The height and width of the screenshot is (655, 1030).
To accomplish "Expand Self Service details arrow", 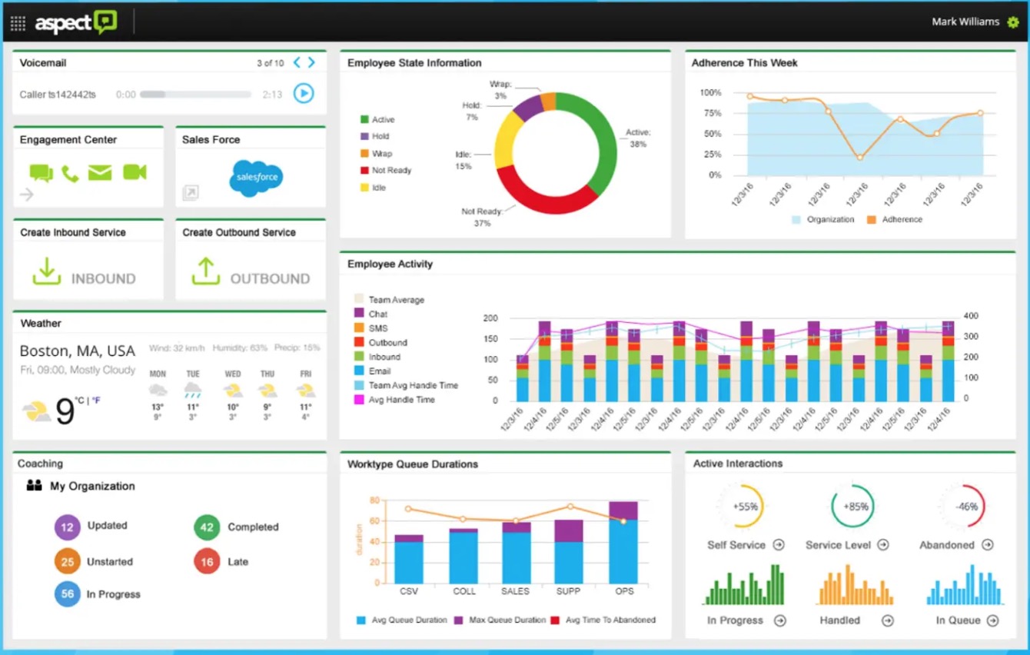I will click(779, 545).
